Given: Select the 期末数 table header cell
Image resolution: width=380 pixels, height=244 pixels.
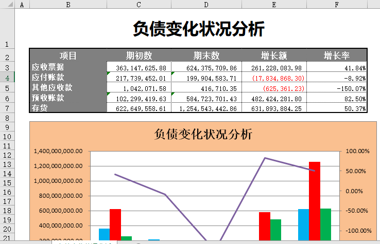Looking at the screenshot, I should point(206,55).
